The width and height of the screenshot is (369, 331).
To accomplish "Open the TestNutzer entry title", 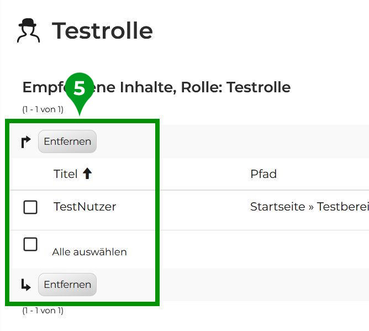I will tap(85, 207).
